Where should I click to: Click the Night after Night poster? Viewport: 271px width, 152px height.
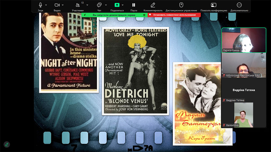[69, 53]
